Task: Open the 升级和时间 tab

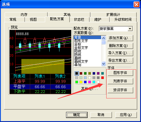Action: pos(123,20)
